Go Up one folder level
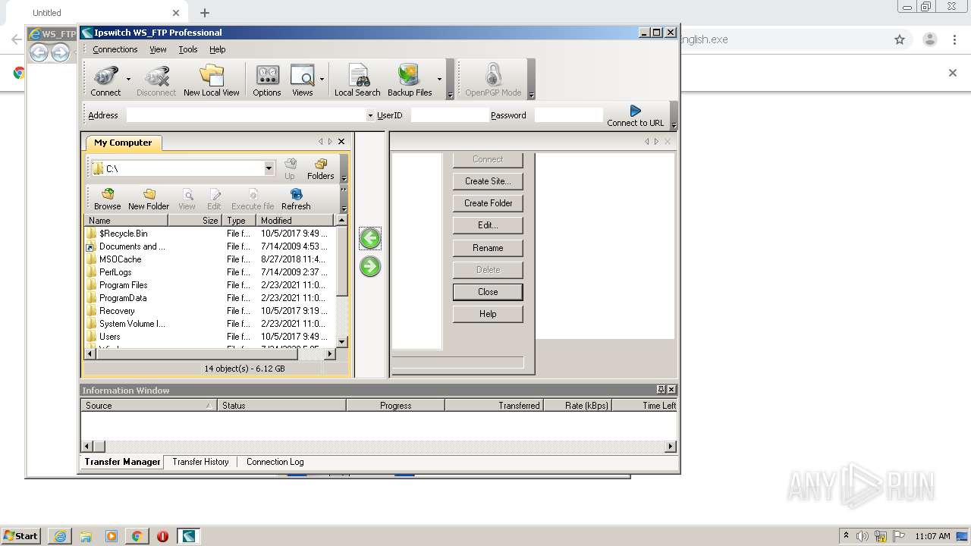This screenshot has width=971, height=546. 290,169
